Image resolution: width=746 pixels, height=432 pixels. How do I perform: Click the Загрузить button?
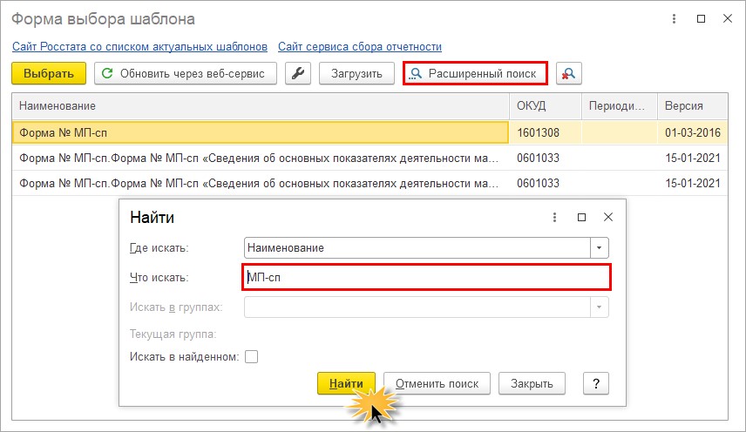(356, 74)
